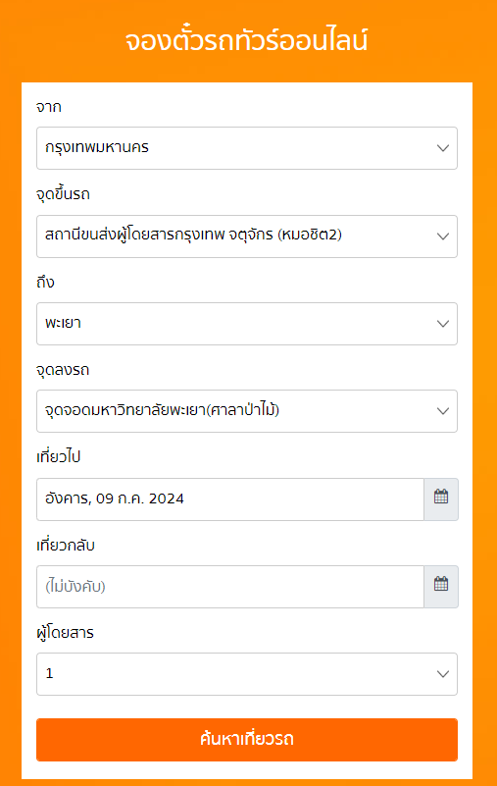
Task: Open the เที่ยวกลับ return date calendar icon
Action: [441, 586]
